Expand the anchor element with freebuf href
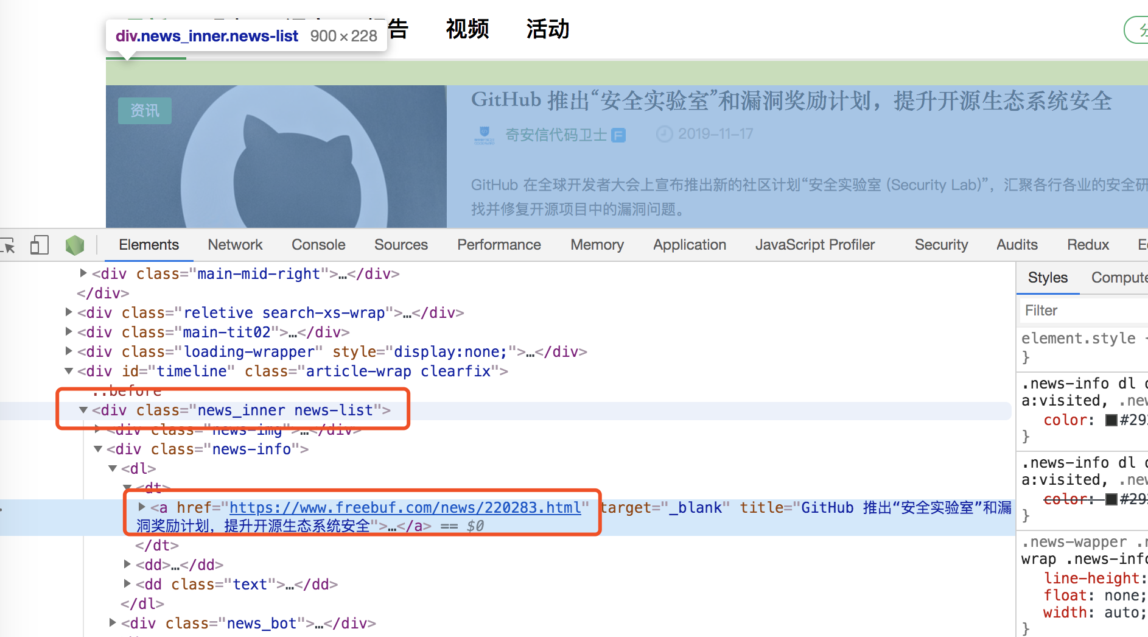 point(142,507)
